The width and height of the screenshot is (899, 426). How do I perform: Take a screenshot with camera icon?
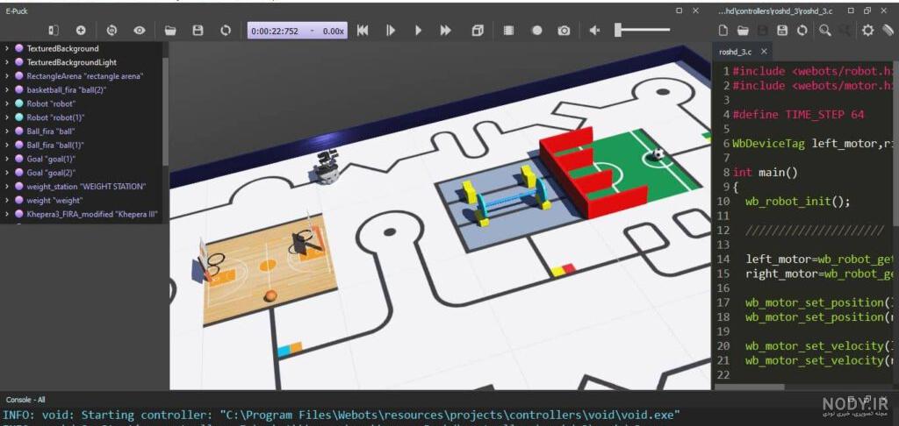tap(565, 31)
